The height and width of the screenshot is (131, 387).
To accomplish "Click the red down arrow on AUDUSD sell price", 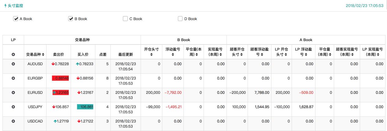I will tap(53, 64).
